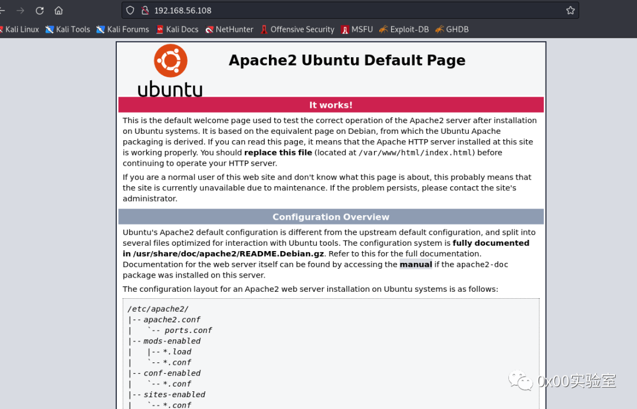Screen dimensions: 637x409
Task: Click the '/var/www/html/index.html' path text
Action: tap(415, 153)
